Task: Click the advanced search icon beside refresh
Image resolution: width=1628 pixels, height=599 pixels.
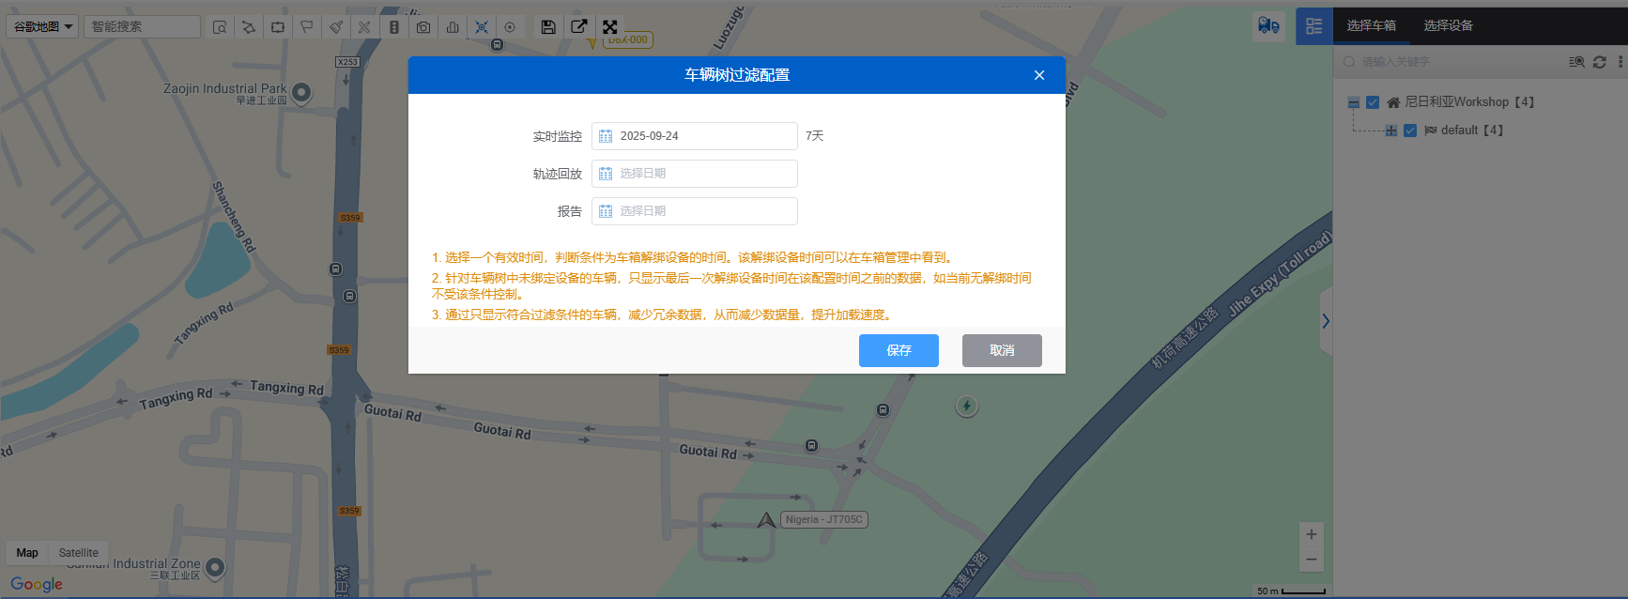Action: (x=1576, y=62)
